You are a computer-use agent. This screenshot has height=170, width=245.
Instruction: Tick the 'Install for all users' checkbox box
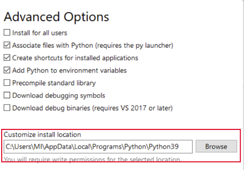7,33
